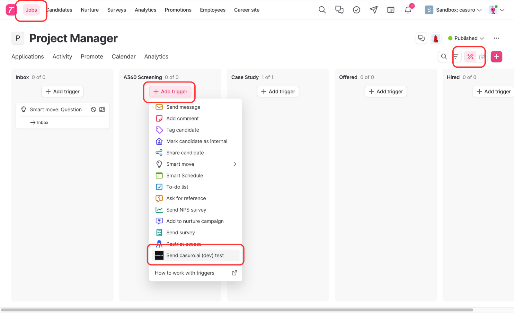
Task: Add trigger in the Hired stage
Action: tap(494, 91)
